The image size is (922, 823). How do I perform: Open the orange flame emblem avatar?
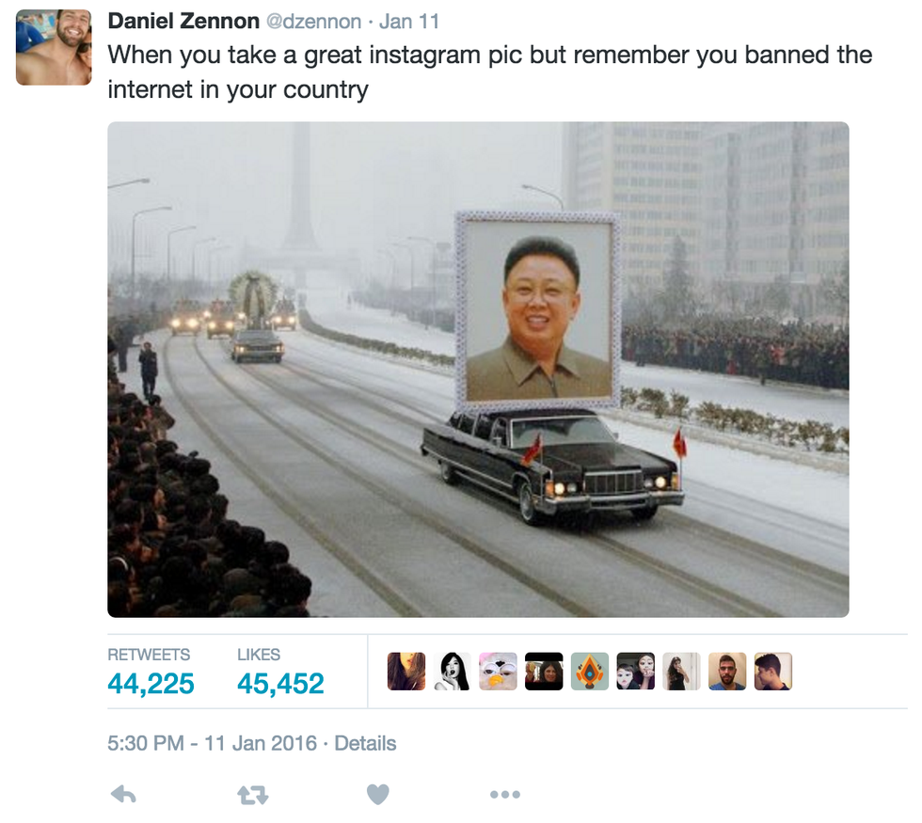[590, 672]
